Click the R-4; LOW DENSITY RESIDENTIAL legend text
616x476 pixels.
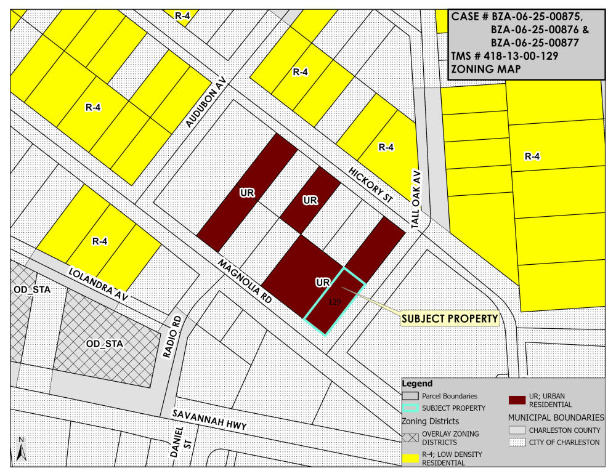452,458
